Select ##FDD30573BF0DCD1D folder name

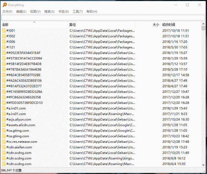(x=25, y=103)
